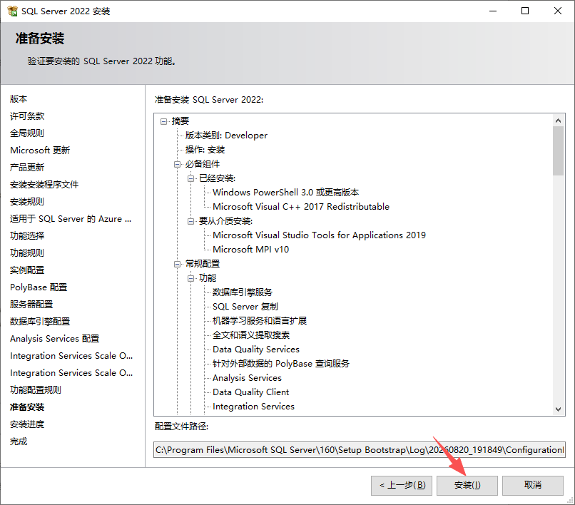Select 功能配置规则 step in sidebar
Image resolution: width=575 pixels, height=505 pixels.
pyautogui.click(x=36, y=390)
